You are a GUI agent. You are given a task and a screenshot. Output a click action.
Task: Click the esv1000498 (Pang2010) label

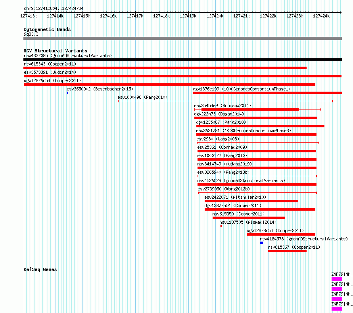click(x=142, y=97)
